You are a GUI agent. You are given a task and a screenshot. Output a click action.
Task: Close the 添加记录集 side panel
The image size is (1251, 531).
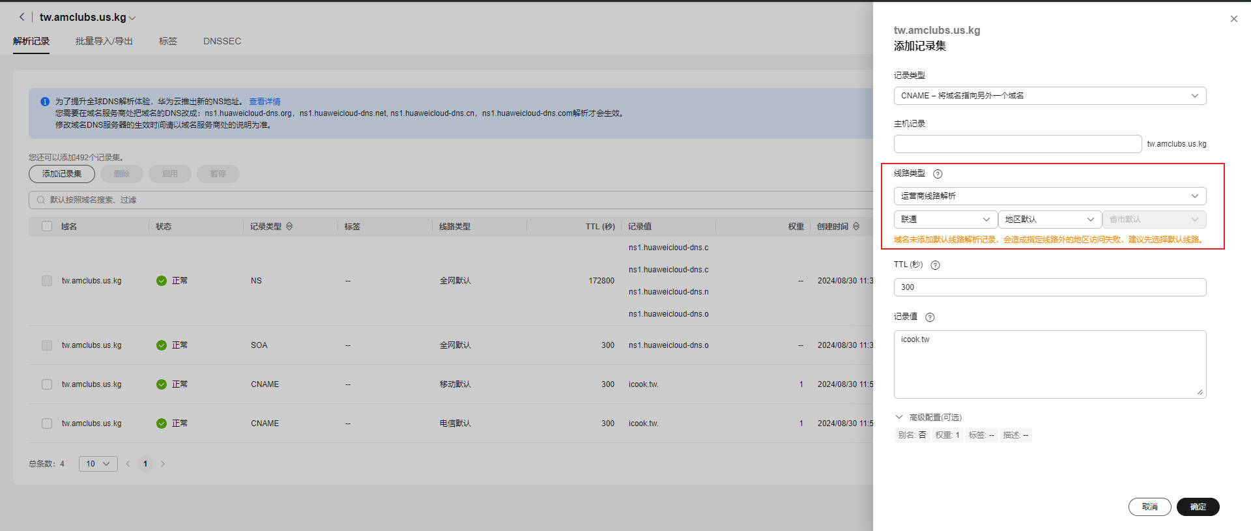1233,19
